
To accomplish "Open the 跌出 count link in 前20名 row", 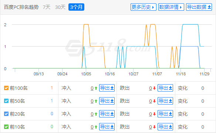I will pos(151,114).
